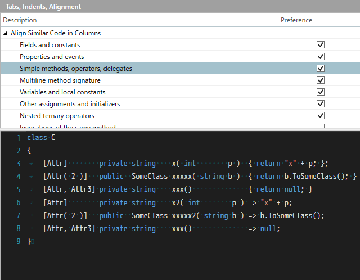Select Nested ternary operators row

pyautogui.click(x=180, y=115)
